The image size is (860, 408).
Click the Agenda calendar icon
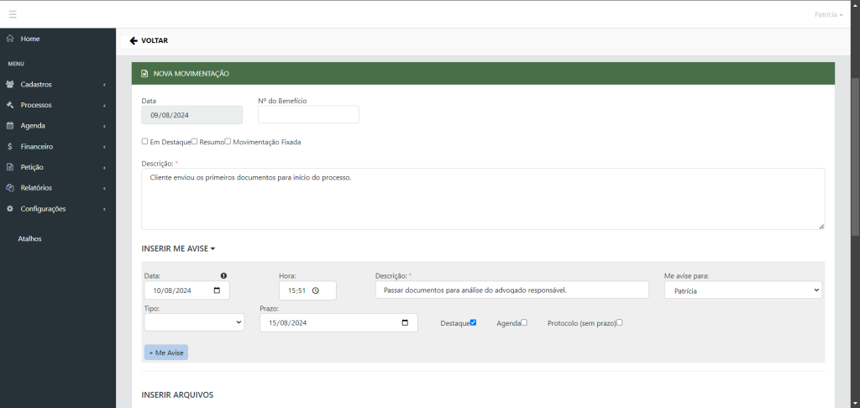pyautogui.click(x=9, y=126)
